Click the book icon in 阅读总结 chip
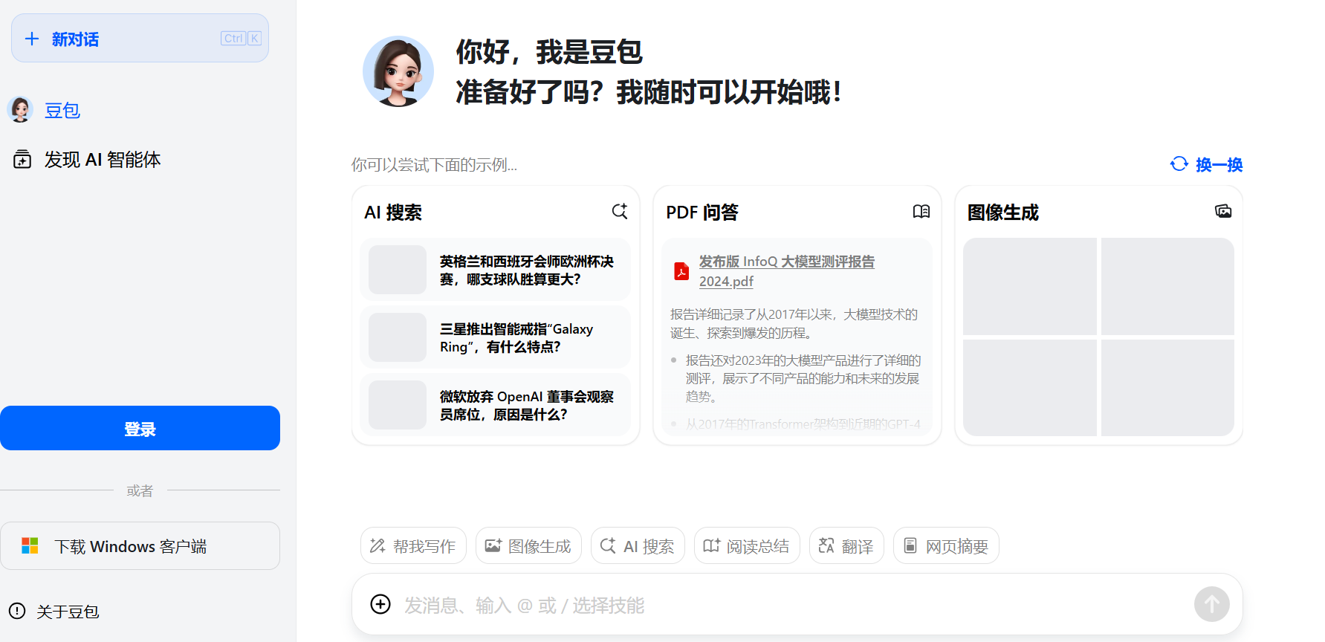 tap(712, 546)
